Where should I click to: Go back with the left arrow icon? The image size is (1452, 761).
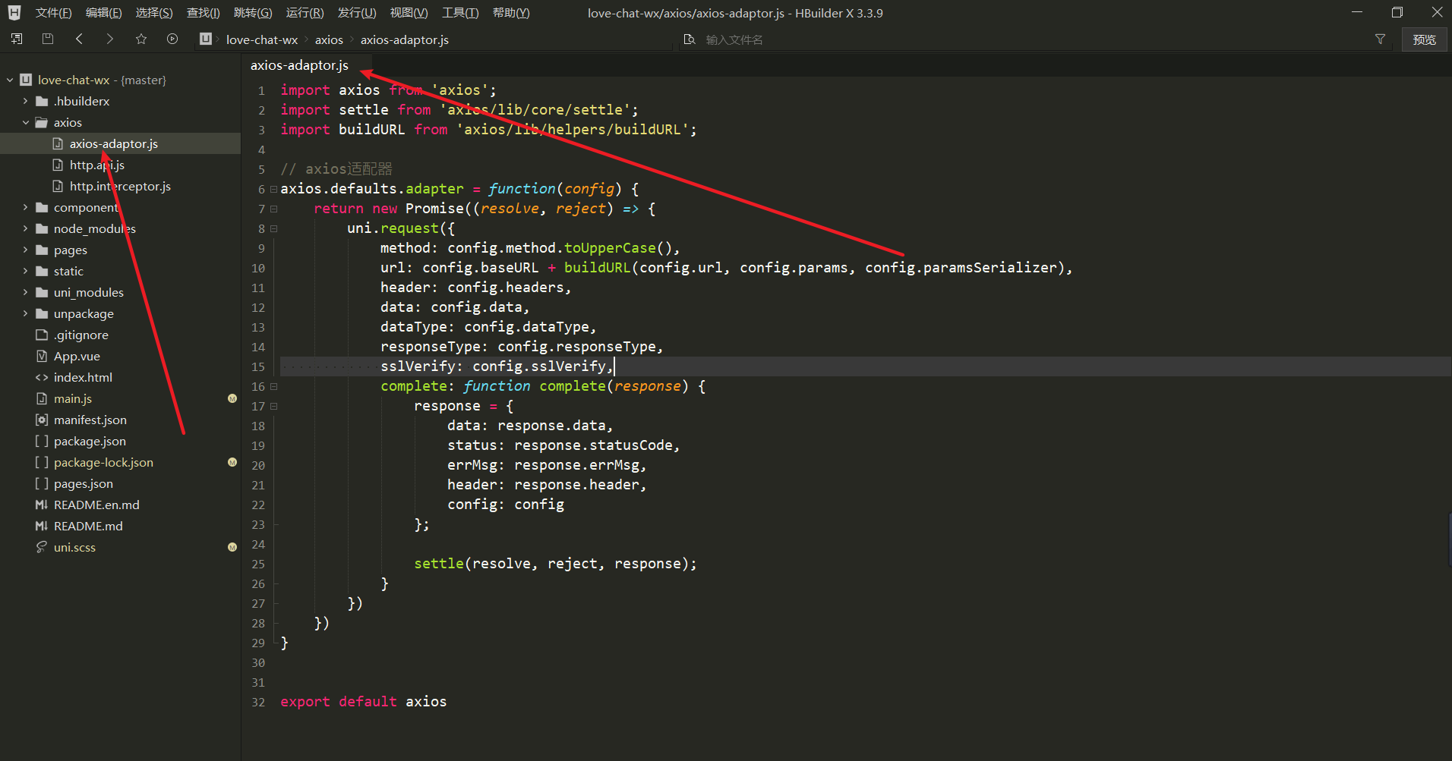(x=79, y=39)
